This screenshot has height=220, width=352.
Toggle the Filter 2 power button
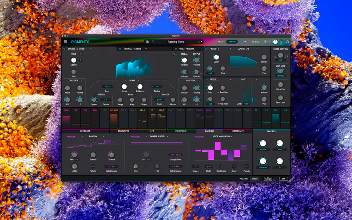pos(206,79)
